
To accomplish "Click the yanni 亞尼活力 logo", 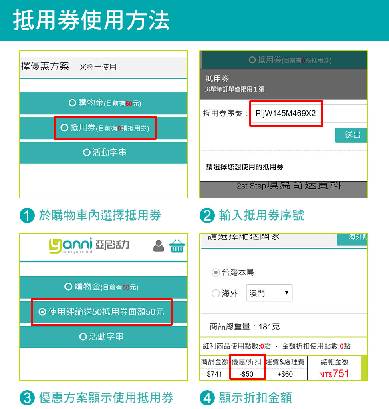I will point(89,246).
